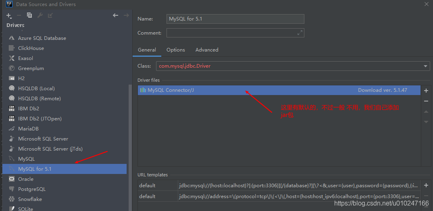
Task: Remove URL template with minus
Action: [426, 196]
